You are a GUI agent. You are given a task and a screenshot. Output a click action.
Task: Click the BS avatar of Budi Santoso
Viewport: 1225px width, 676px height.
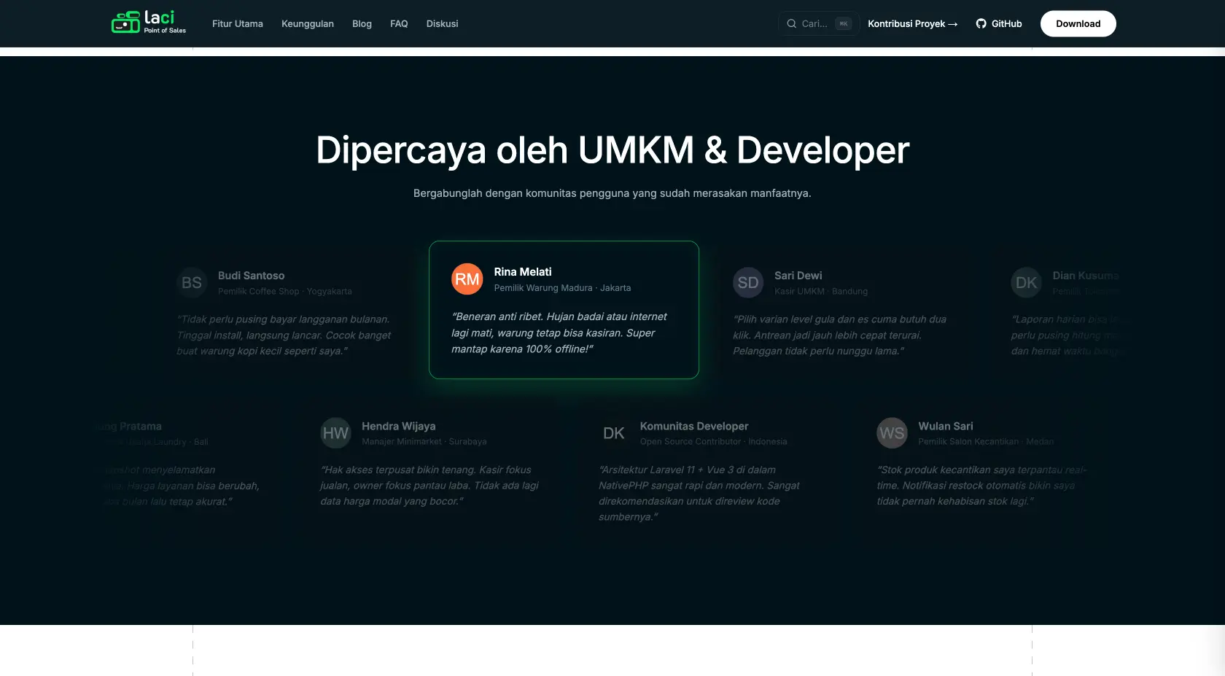[192, 283]
